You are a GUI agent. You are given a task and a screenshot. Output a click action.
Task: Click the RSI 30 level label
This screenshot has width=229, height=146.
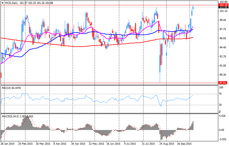220,105
